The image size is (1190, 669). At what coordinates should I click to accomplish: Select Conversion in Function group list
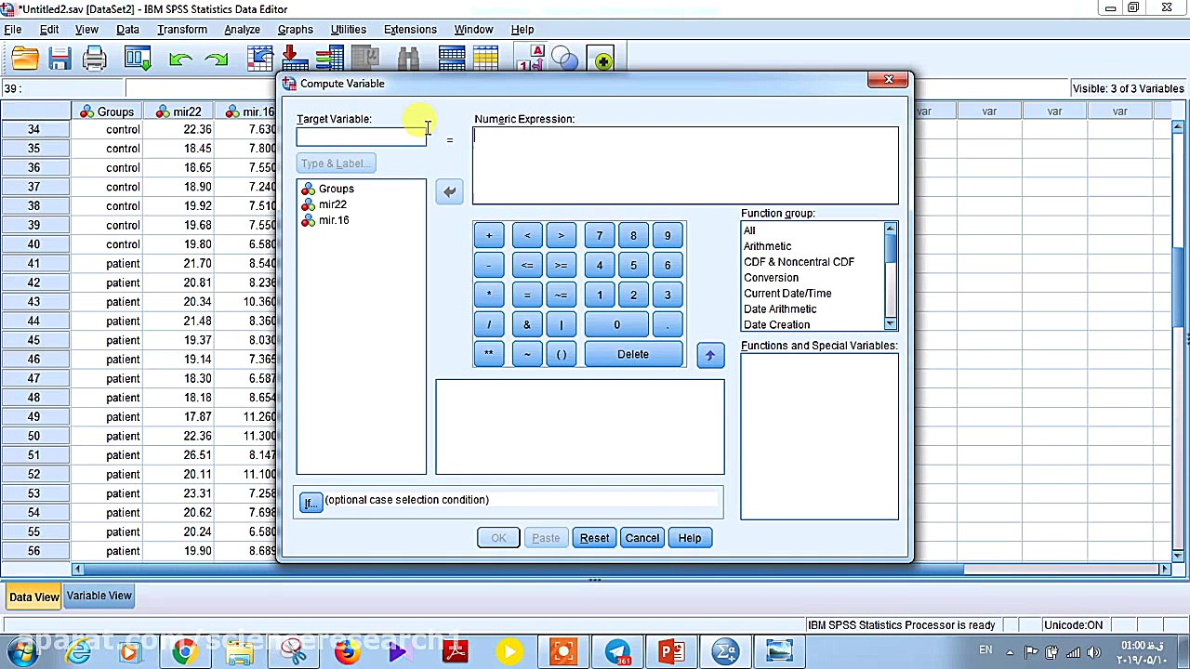pos(771,278)
